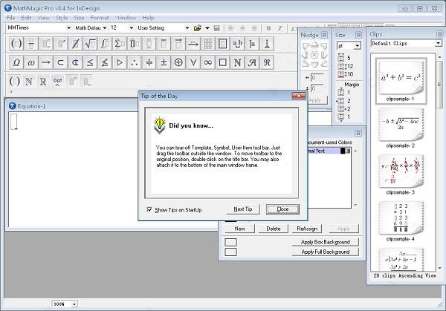The image size is (446, 311).
Task: Open the Format menu
Action: coord(101,16)
